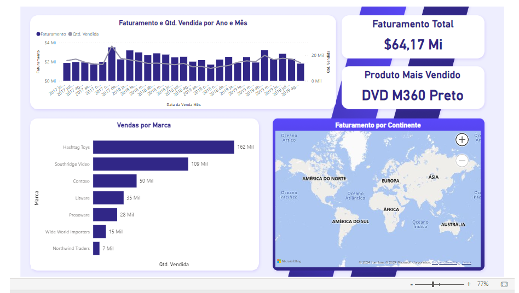Viewport: 519px width, 293px height.
Task: Decrease page zoom with the minus sign
Action: pos(411,284)
